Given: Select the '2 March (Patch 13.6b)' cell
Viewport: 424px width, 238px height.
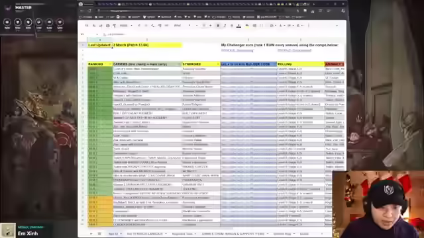Looking at the screenshot, I should click(x=147, y=45).
